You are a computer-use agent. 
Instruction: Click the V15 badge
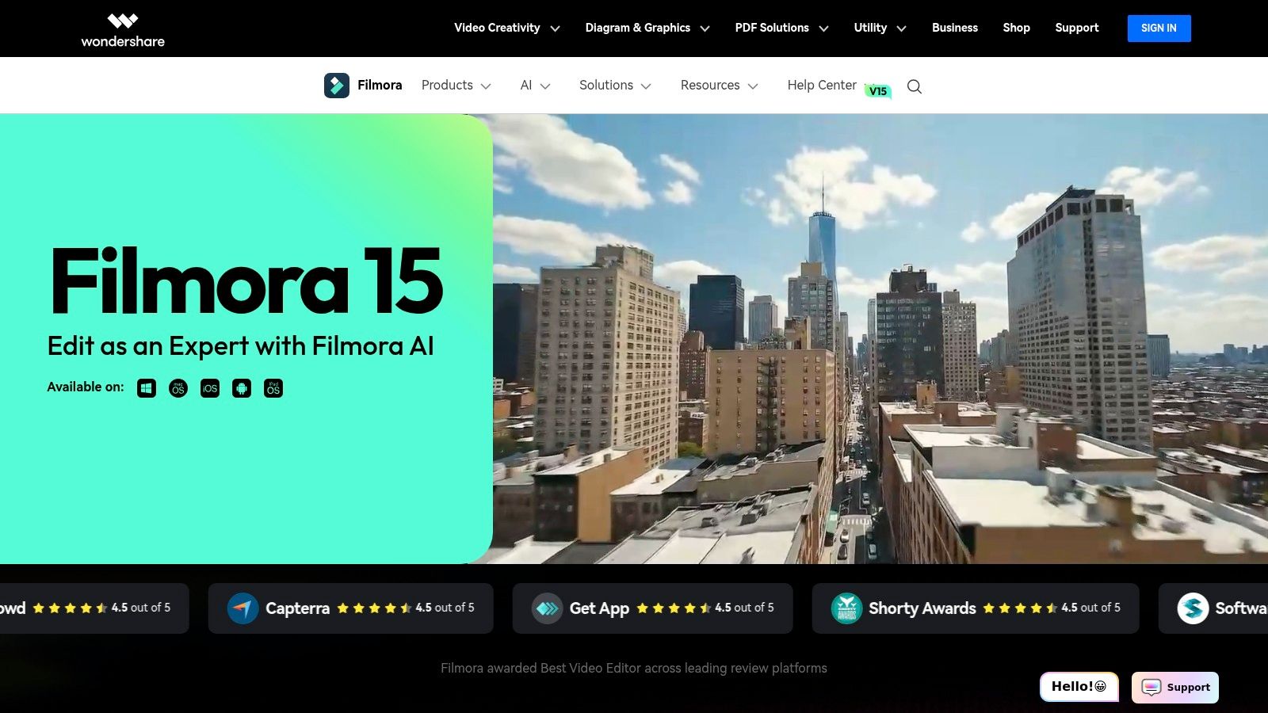[878, 91]
